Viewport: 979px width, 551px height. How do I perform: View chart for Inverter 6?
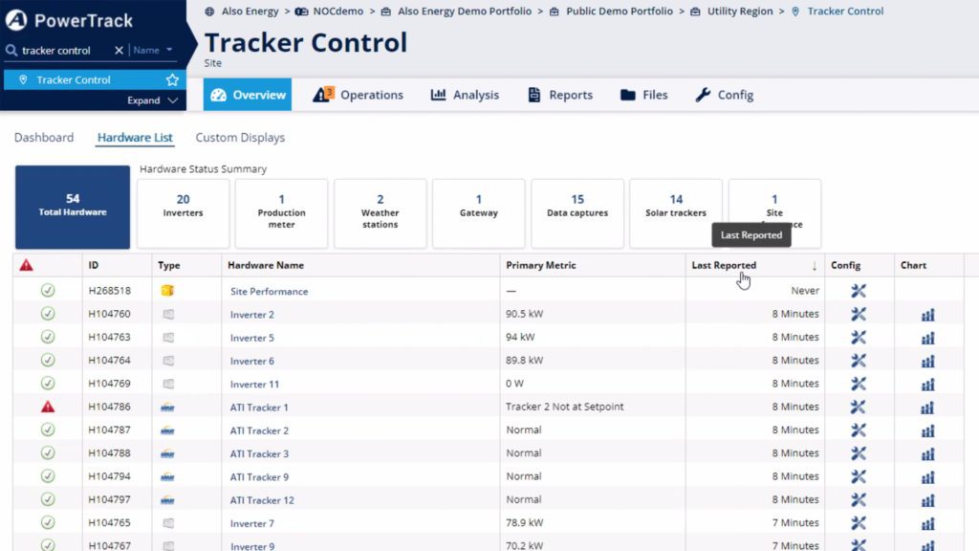point(927,361)
